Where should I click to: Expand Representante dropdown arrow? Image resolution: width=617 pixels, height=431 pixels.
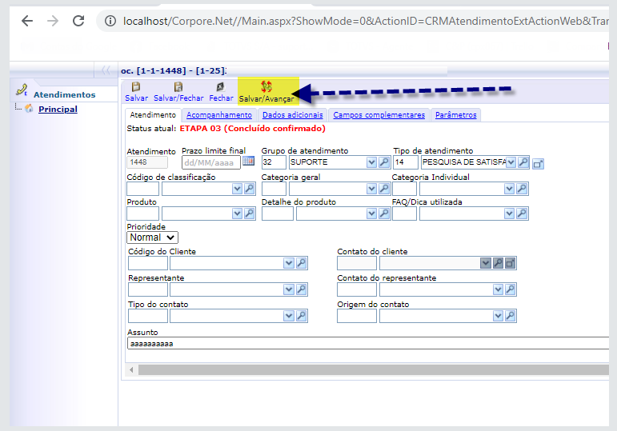[289, 289]
